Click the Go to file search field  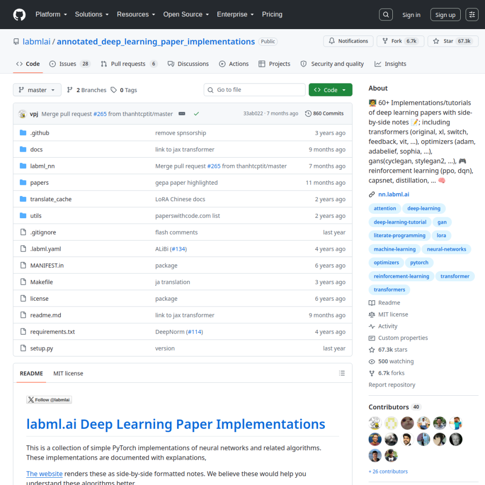point(254,90)
